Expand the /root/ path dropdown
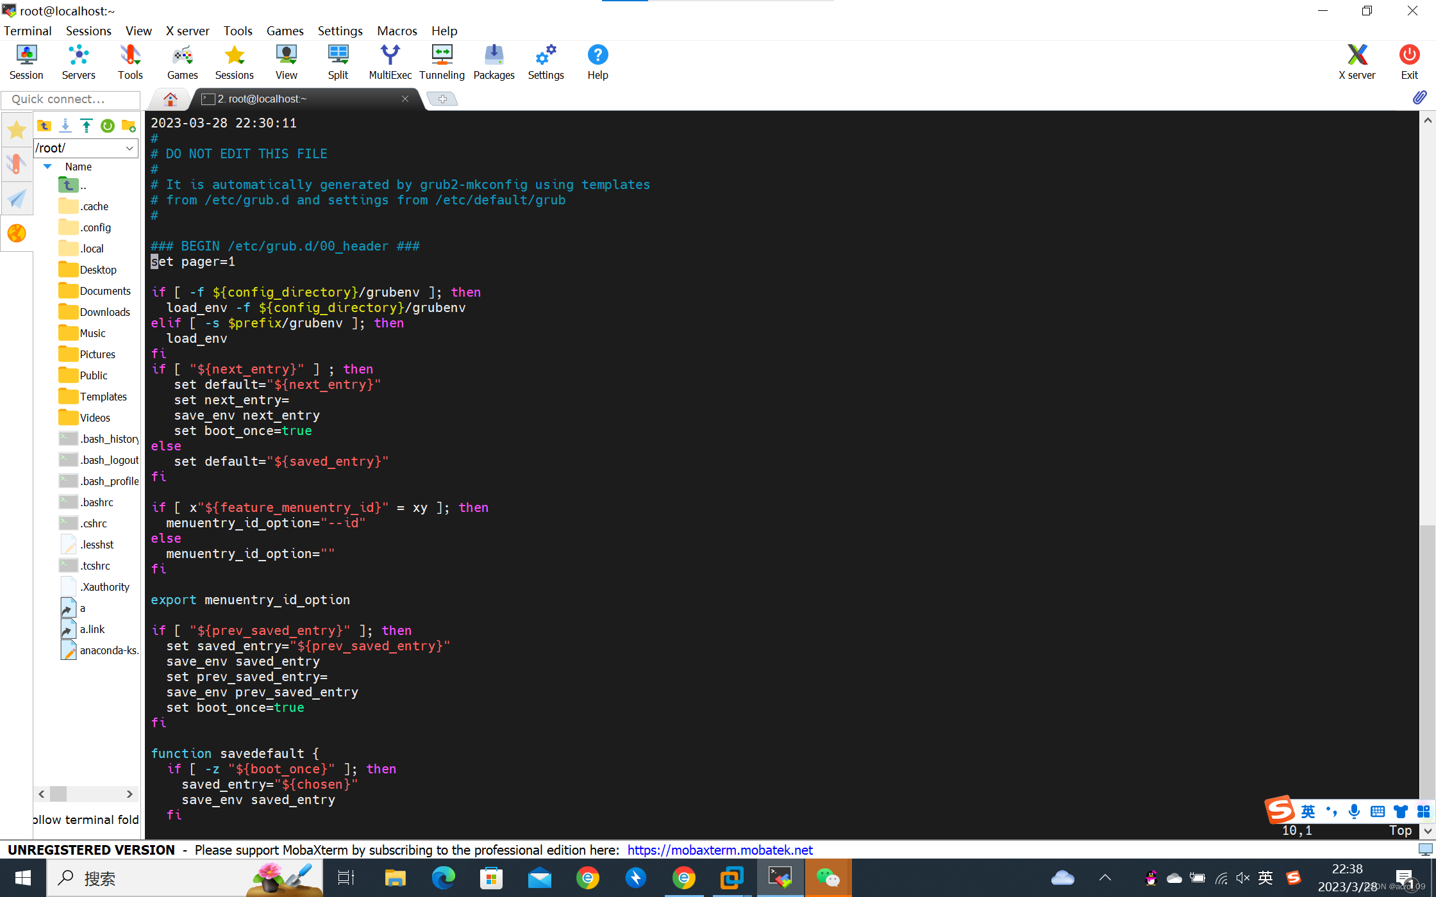1436x897 pixels. (x=129, y=148)
